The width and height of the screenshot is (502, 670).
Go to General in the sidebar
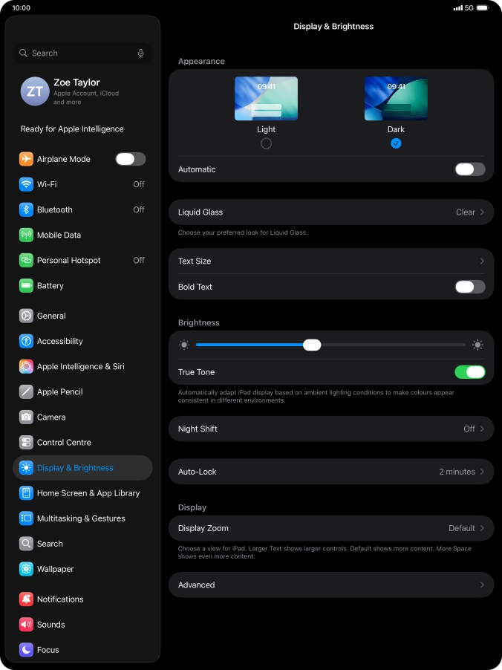(x=51, y=316)
